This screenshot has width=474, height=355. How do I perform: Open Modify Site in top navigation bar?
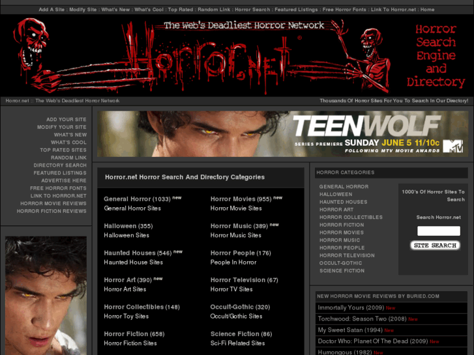pos(83,10)
